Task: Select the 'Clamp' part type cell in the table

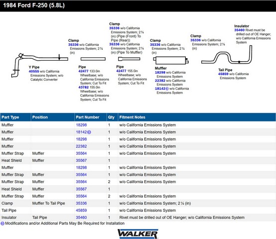Action: 7,203
